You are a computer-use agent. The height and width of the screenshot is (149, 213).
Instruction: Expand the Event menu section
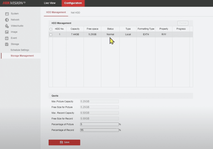(14, 38)
